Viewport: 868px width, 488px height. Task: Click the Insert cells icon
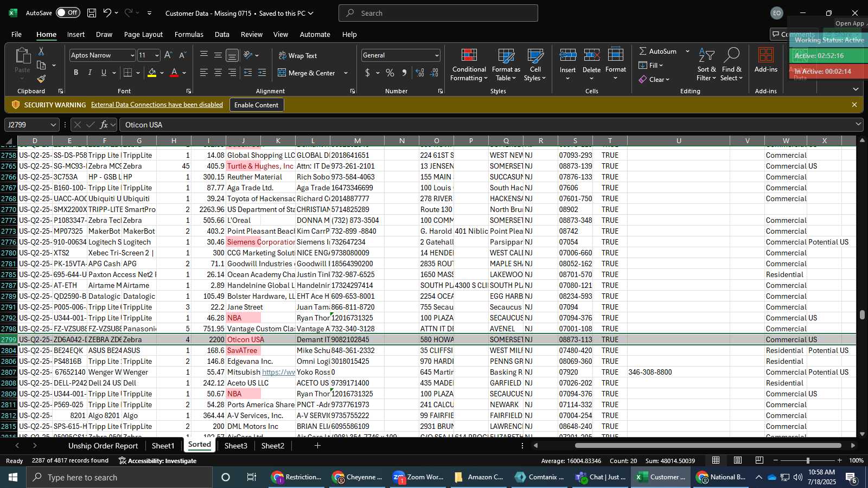click(x=567, y=55)
